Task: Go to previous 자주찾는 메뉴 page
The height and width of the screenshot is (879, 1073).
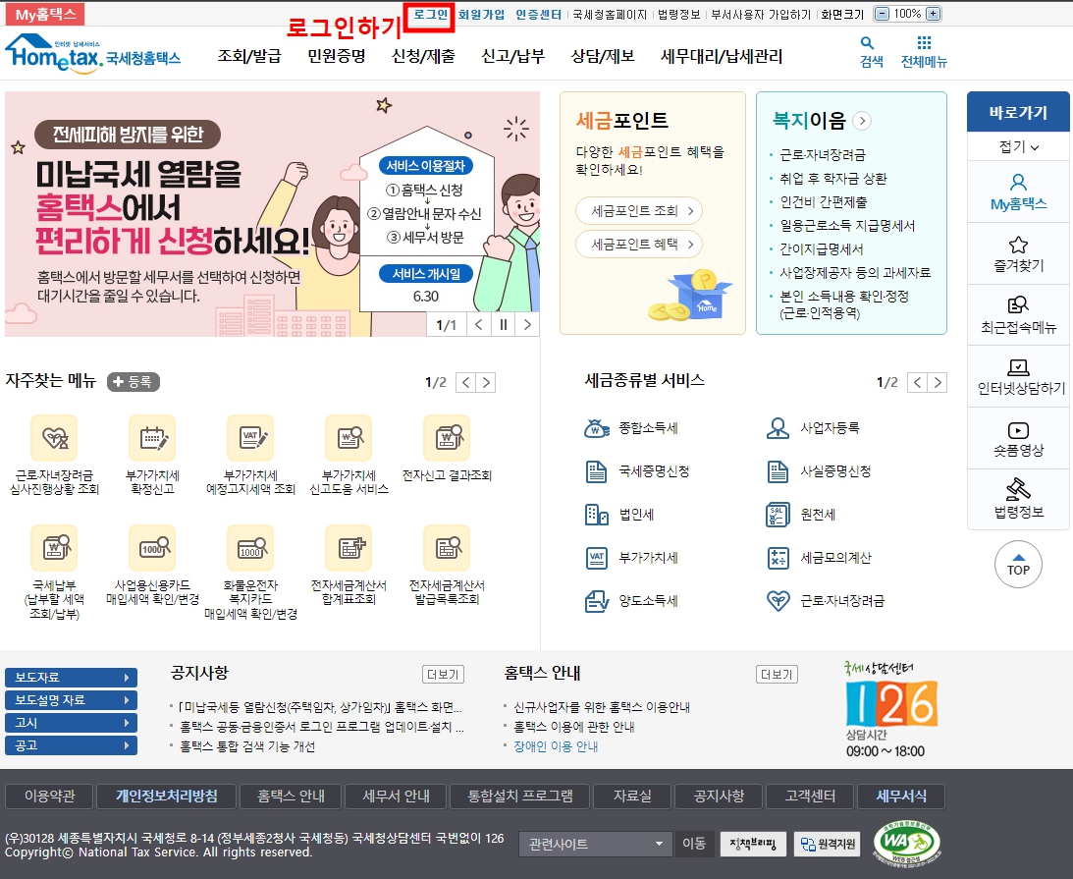Action: tap(466, 383)
